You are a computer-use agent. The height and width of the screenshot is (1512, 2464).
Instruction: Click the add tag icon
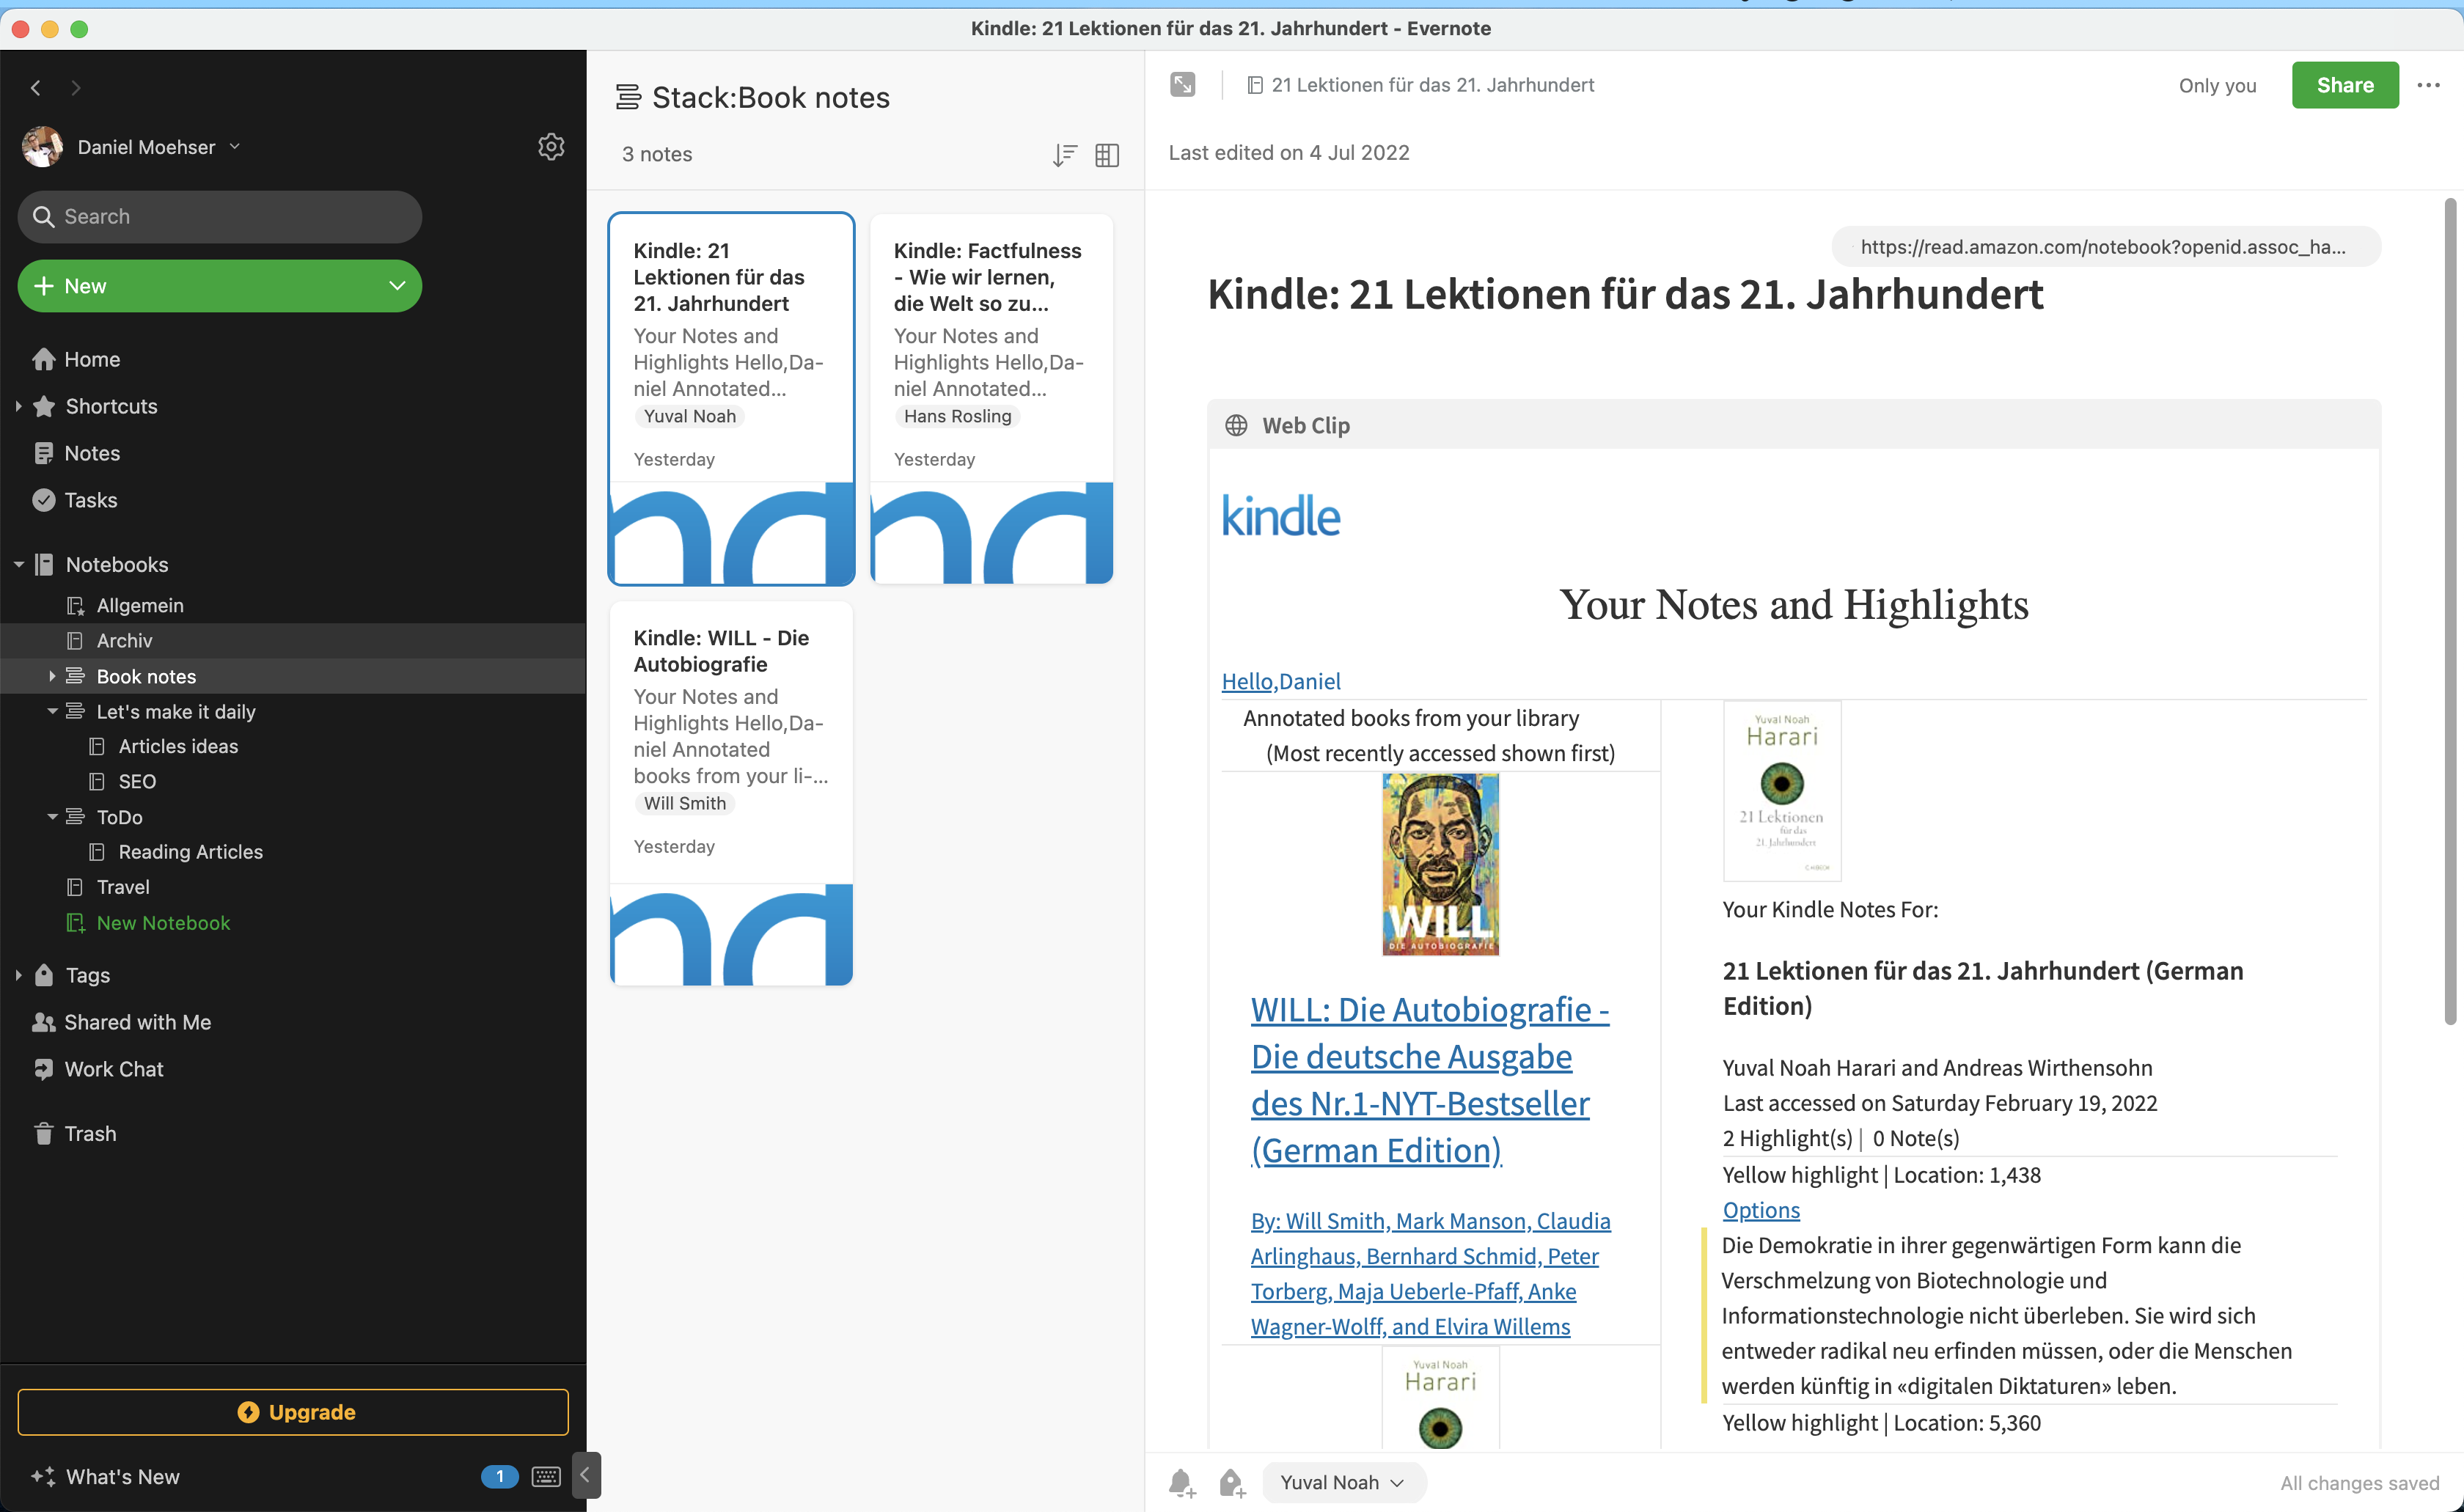pos(1232,1482)
